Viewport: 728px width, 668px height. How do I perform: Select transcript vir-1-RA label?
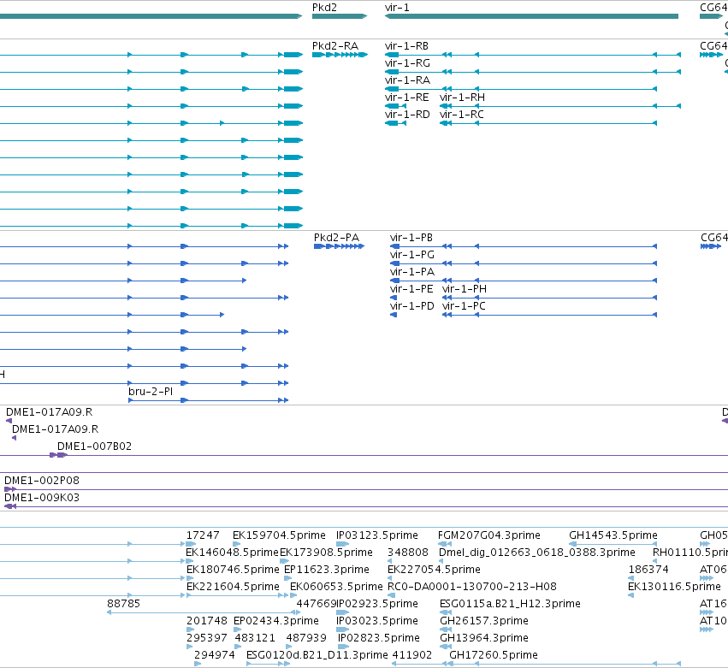pyautogui.click(x=408, y=80)
